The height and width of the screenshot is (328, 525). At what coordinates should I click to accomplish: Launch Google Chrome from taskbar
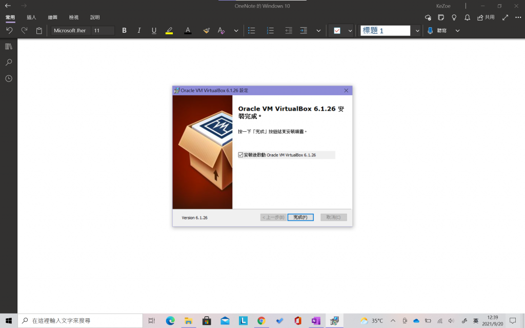pyautogui.click(x=261, y=321)
